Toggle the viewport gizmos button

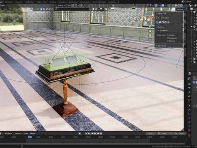pyautogui.click(x=156, y=5)
